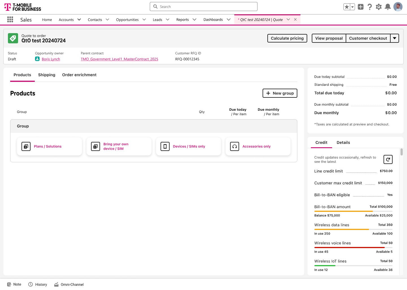This screenshot has width=407, height=290.
Task: Open Boris Lynch owner link
Action: click(51, 59)
